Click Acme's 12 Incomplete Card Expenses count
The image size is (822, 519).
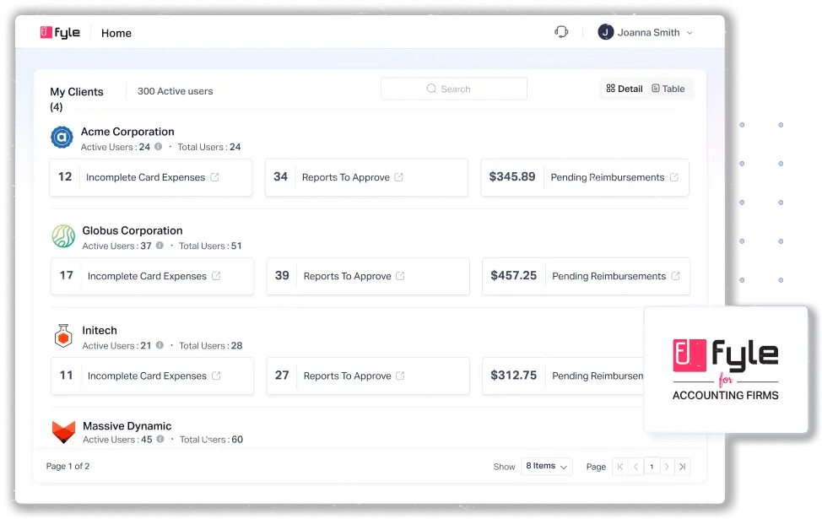65,176
